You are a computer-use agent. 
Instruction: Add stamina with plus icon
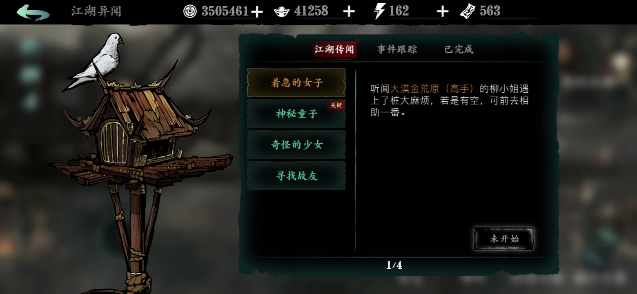click(x=443, y=12)
